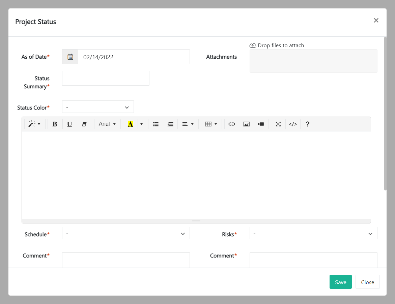Toggle underline formatting
This screenshot has width=395, height=304.
point(69,124)
